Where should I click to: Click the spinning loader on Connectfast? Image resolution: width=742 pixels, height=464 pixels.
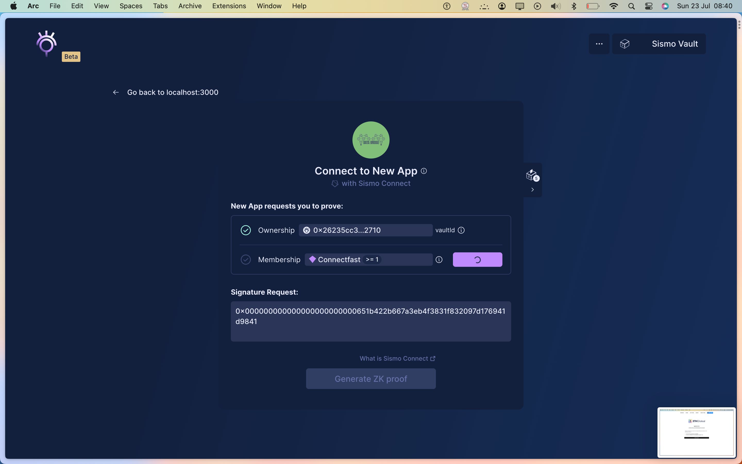point(477,259)
